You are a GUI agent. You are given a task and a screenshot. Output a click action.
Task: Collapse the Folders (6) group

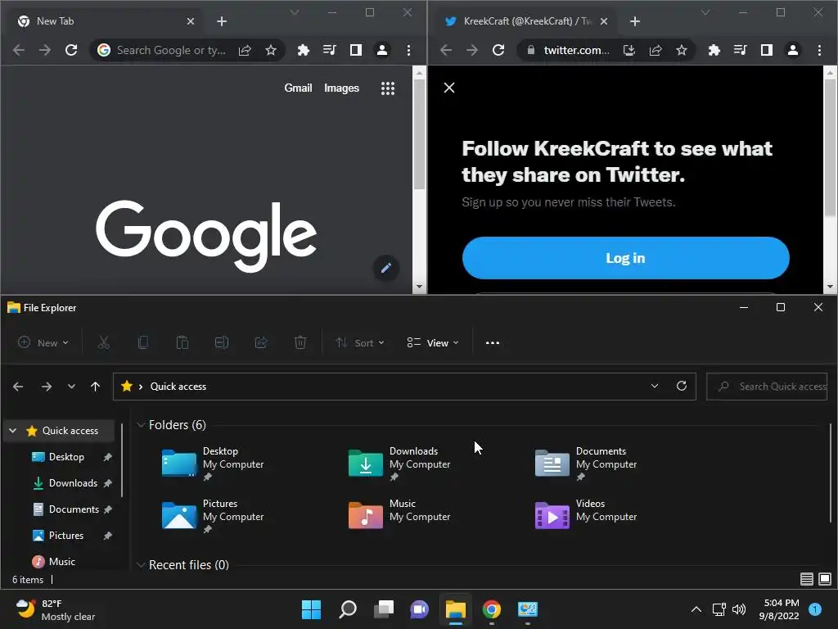(141, 425)
